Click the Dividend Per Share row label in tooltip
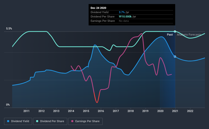Image resolution: width=209 pixels, height=129 pixels. [103, 17]
